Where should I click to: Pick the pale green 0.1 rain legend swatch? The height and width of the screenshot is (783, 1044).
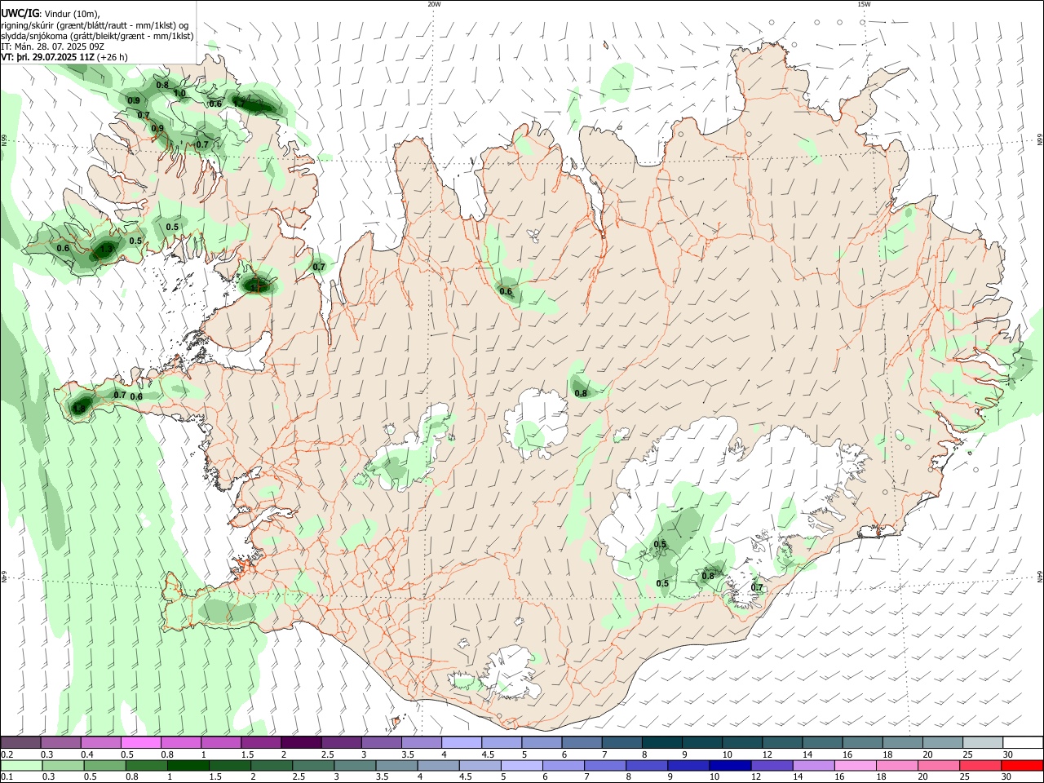(21, 766)
